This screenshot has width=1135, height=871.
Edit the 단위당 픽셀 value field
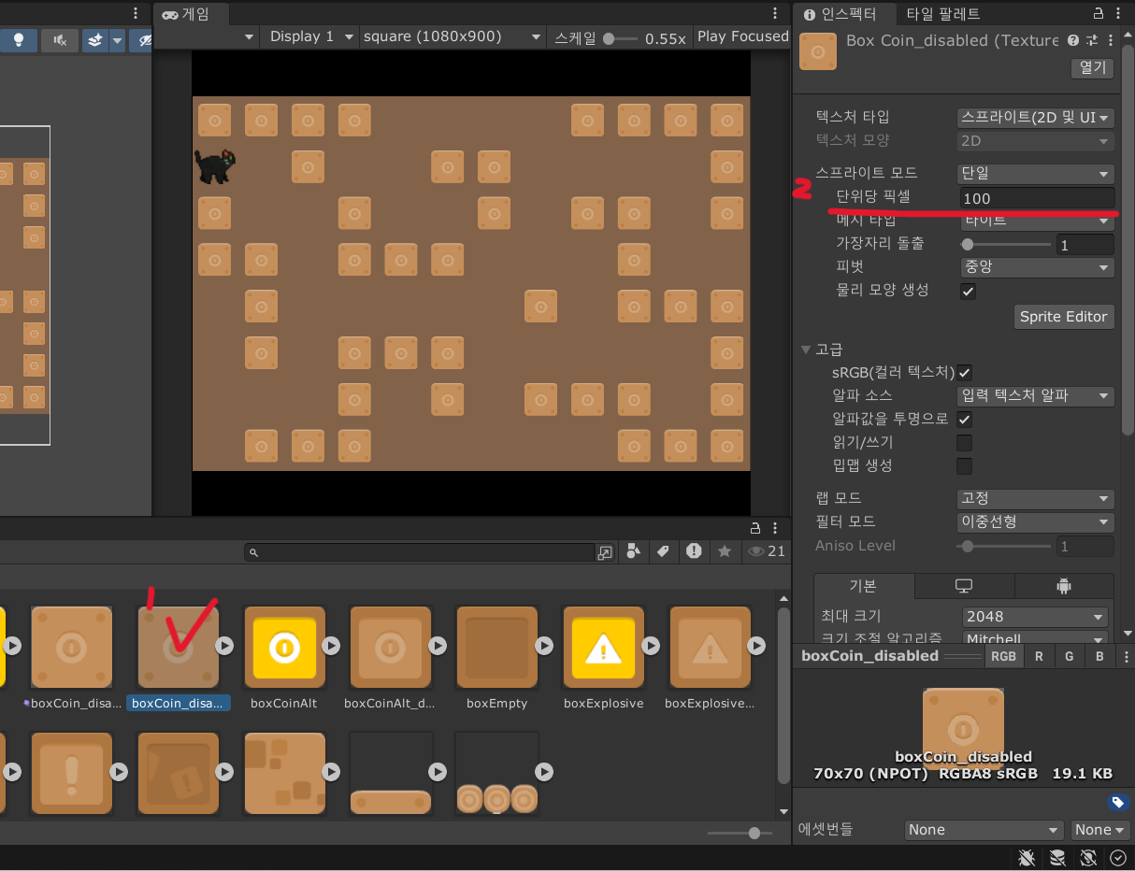[1037, 198]
